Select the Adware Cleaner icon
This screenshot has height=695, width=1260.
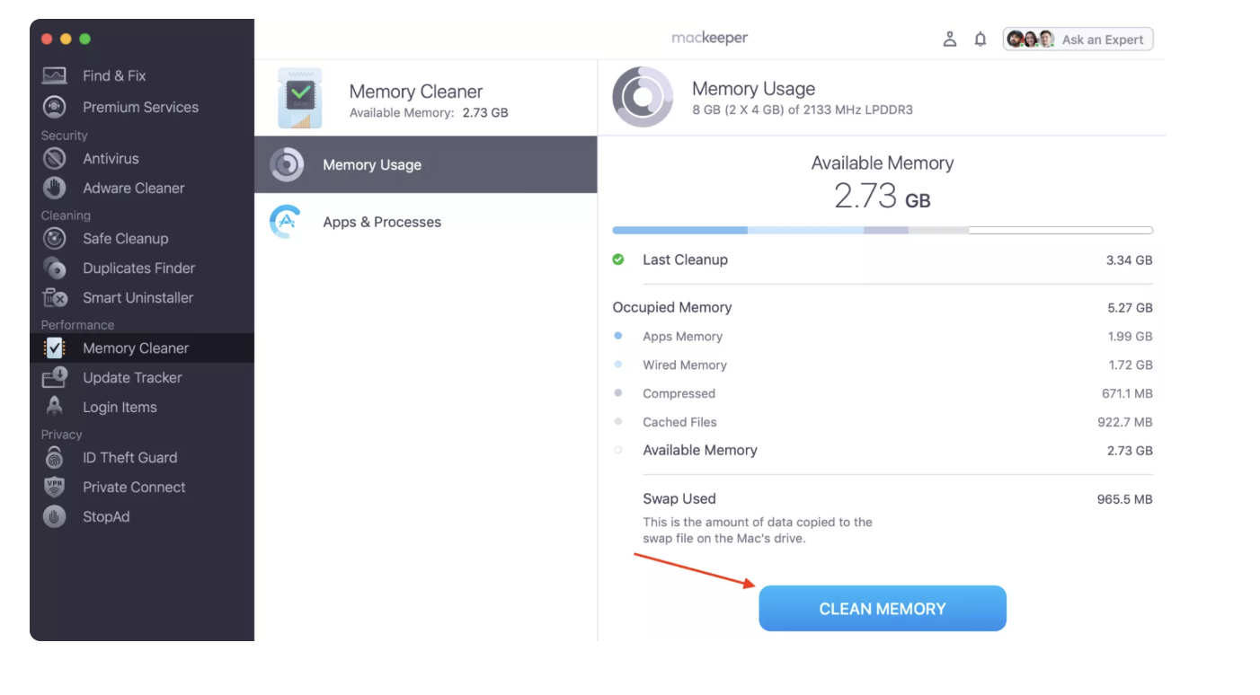[x=54, y=188]
